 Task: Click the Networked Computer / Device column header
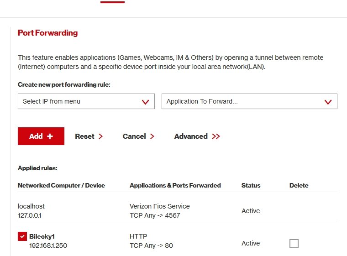click(x=61, y=185)
